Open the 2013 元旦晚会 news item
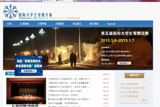This screenshot has width=160, height=107. coord(69,99)
